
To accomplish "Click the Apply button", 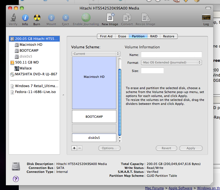I will pos(191,148).
